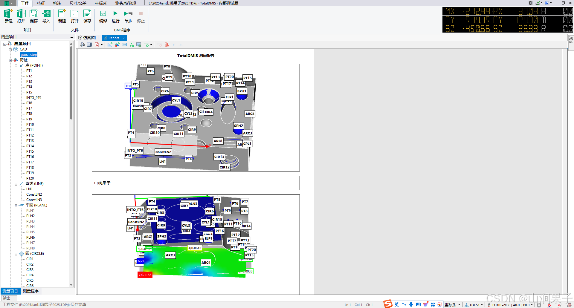574x308 pixels.
Task: Switch to the 工程 ribbon tab
Action: click(25, 3)
